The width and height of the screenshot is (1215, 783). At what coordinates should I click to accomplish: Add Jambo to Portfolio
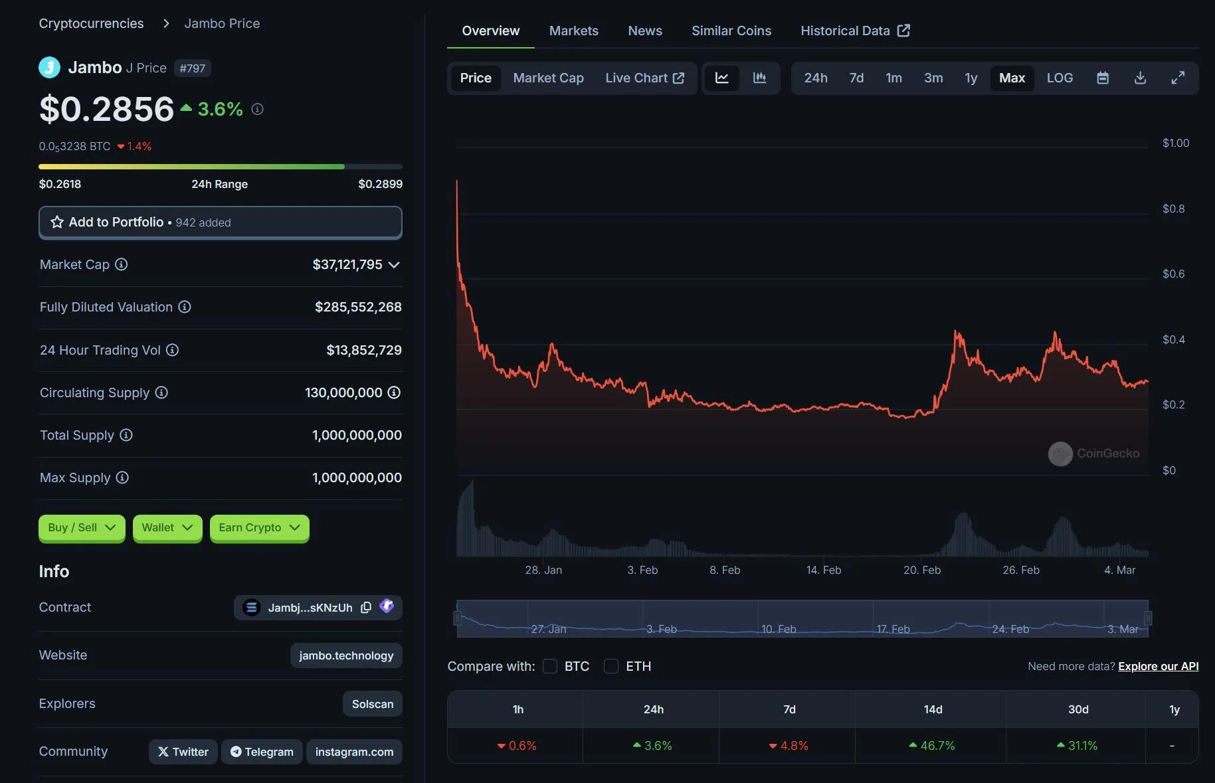(x=220, y=222)
